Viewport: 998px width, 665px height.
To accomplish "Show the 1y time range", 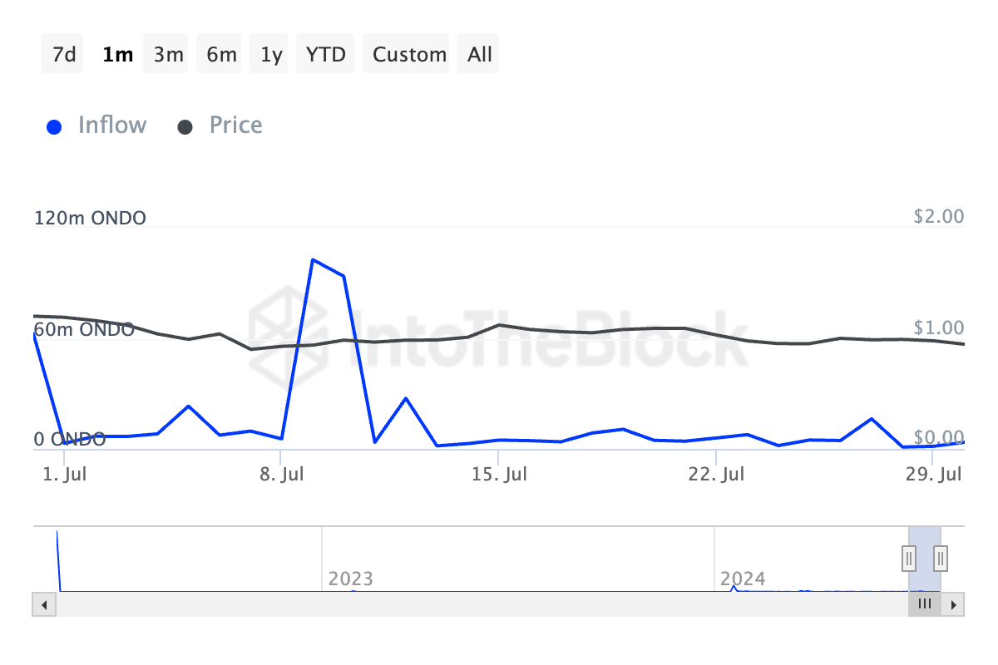I will coord(271,55).
